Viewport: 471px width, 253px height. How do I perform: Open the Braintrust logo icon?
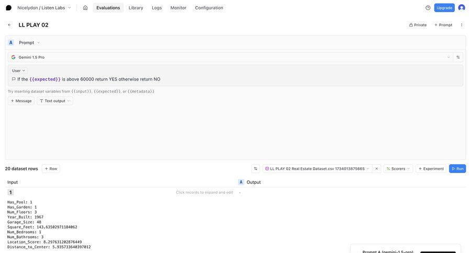pos(9,8)
